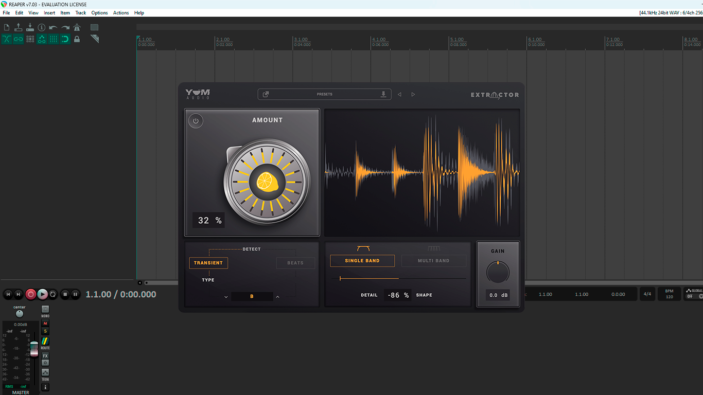This screenshot has width=703, height=395.
Task: Toggle ripple editing grid icon
Action: 30,39
